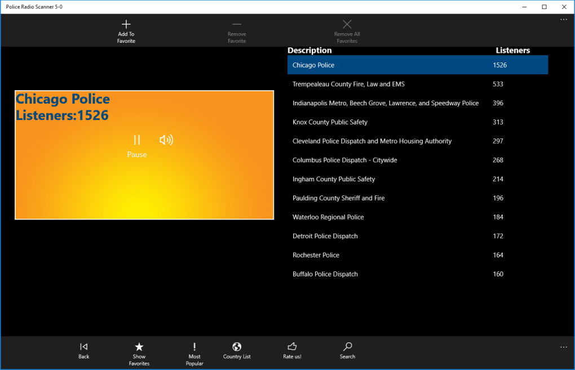The width and height of the screenshot is (575, 370).
Task: Choose the Buffalo Police Dispatch entry
Action: pos(325,274)
